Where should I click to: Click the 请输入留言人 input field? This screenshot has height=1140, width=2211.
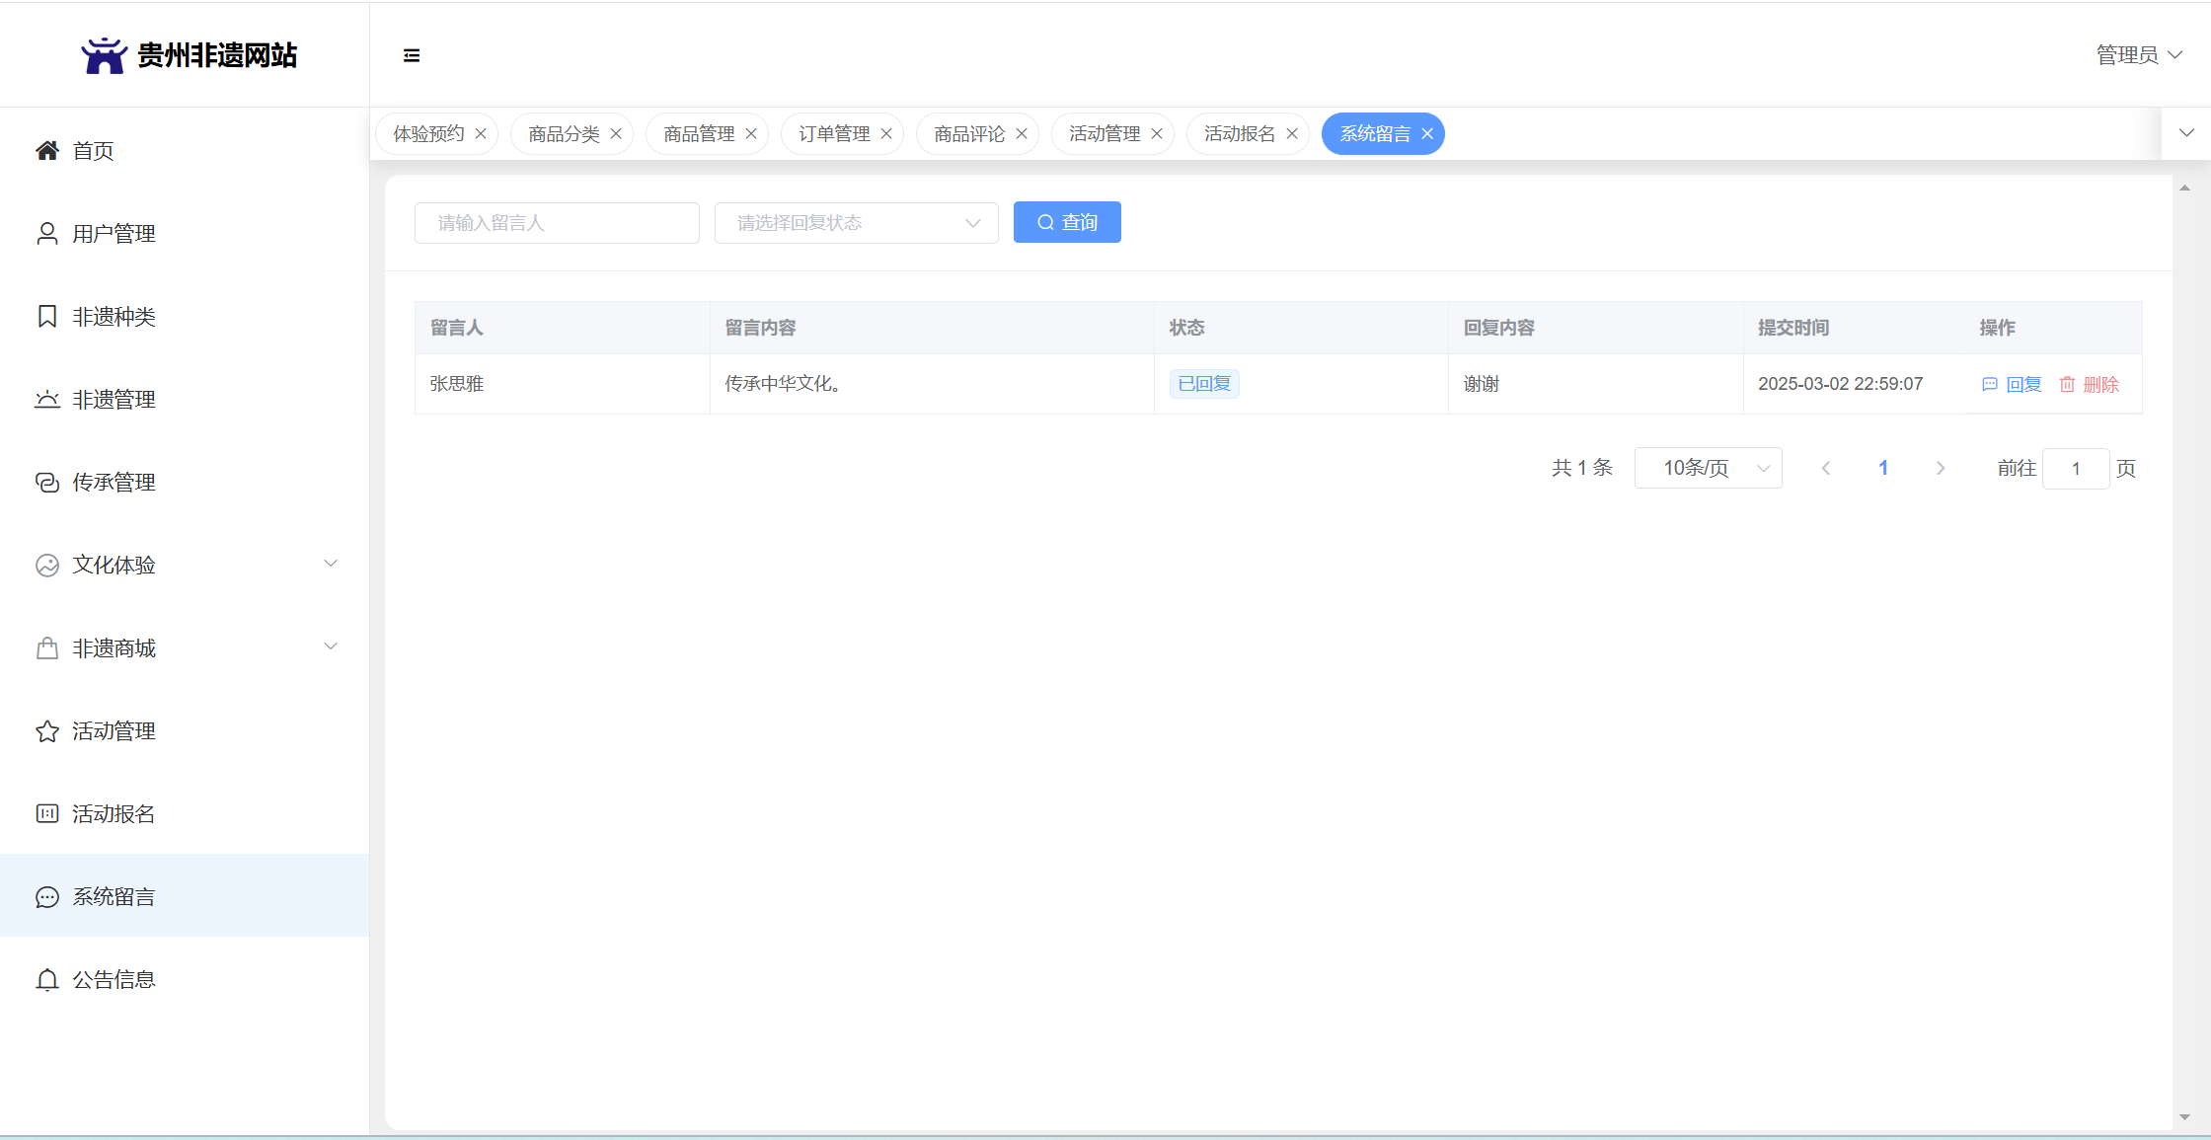557,223
